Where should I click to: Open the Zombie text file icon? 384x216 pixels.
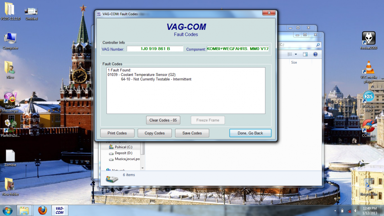click(10, 158)
